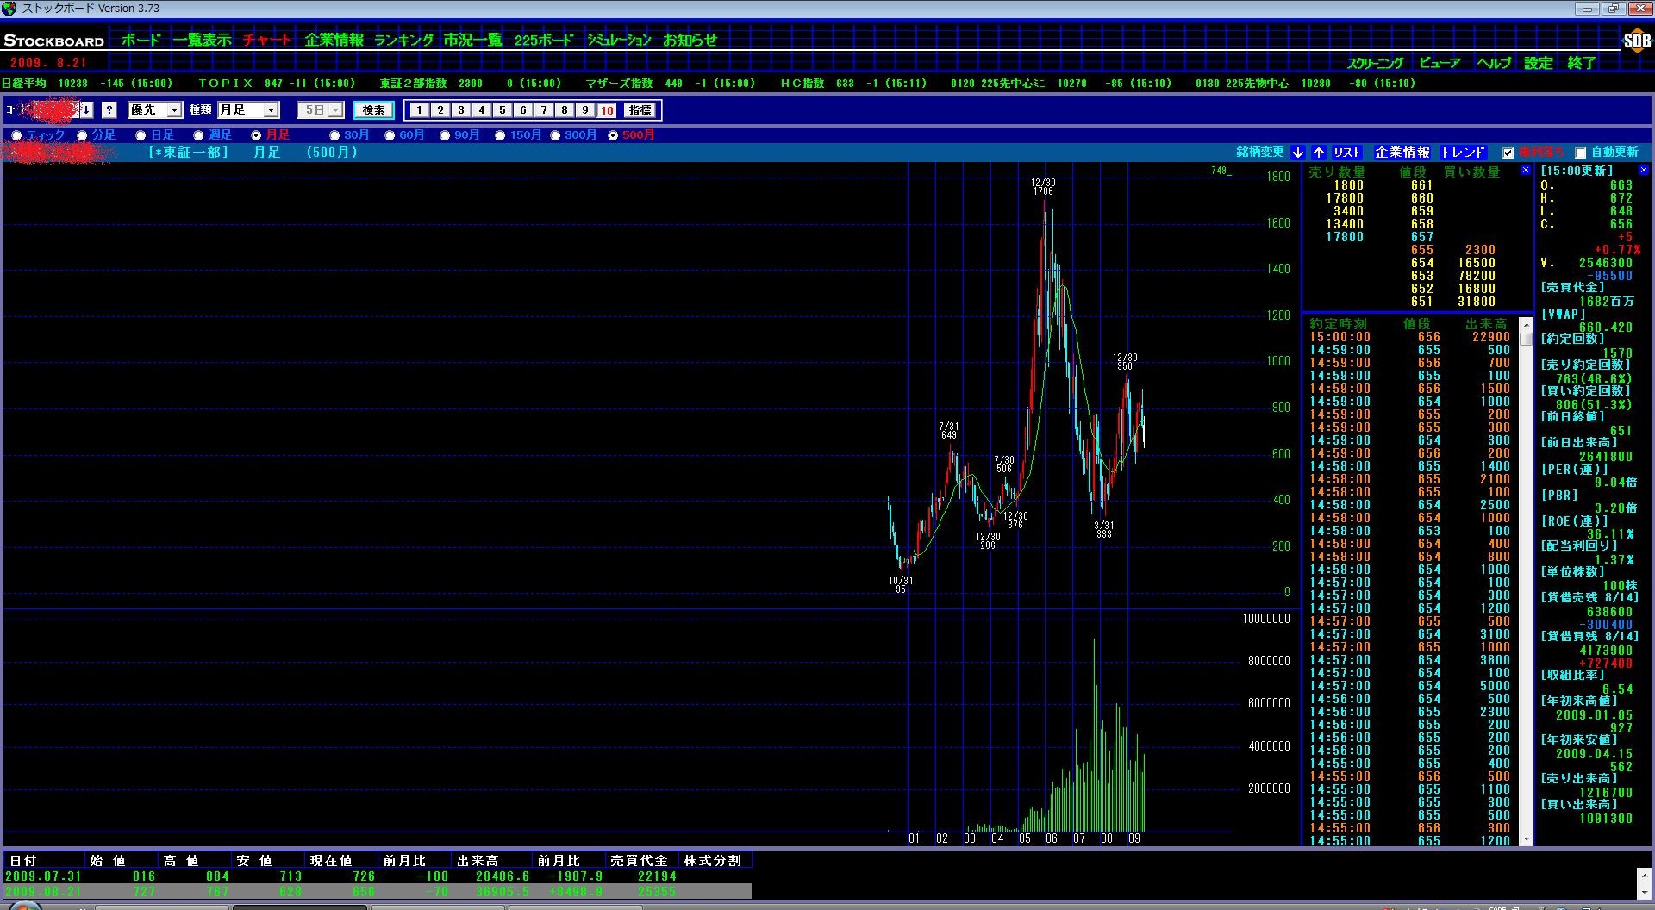Click the down arrow beside 銘柄変更
This screenshot has height=910, width=1655.
click(1298, 153)
